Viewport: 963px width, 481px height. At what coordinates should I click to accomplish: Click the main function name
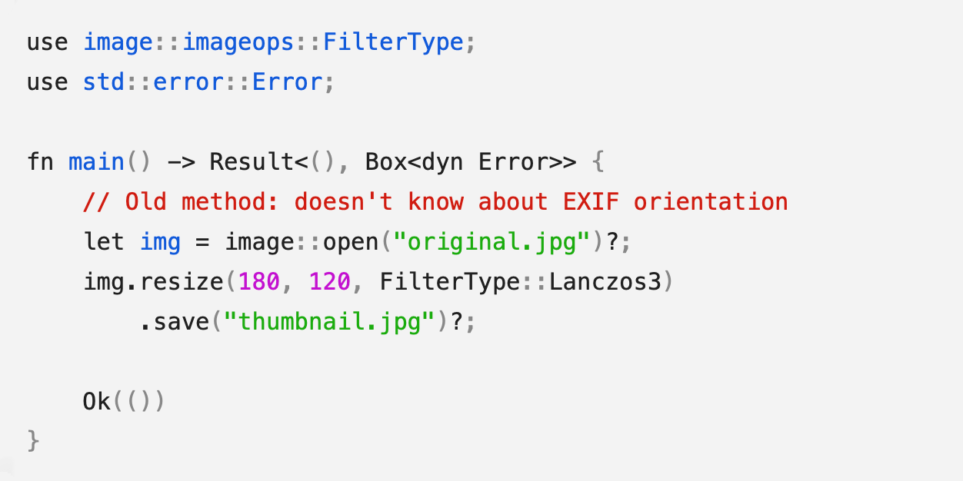click(x=96, y=162)
